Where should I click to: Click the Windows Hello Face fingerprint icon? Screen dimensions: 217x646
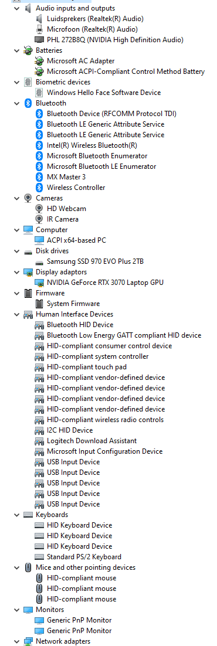click(39, 92)
